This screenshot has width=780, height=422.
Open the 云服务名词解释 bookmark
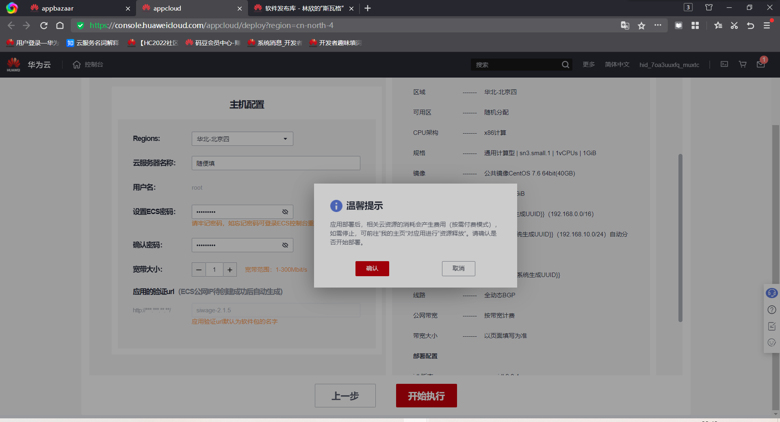point(93,43)
